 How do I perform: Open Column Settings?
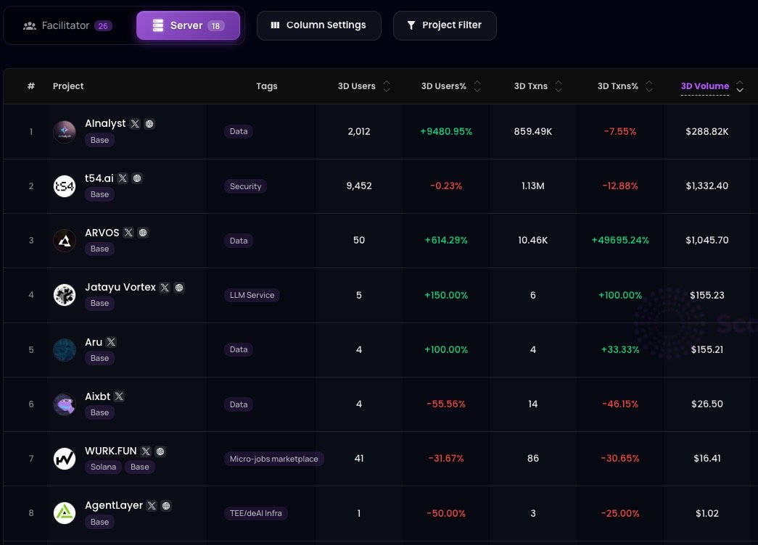click(x=319, y=25)
